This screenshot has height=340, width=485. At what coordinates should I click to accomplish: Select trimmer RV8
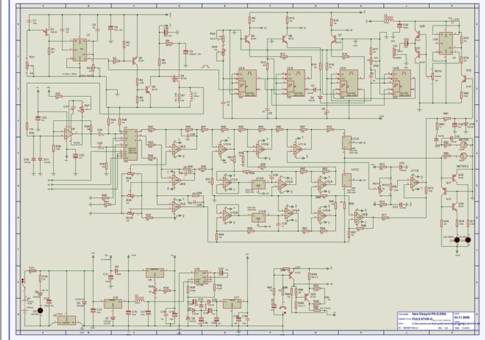[x=131, y=174]
